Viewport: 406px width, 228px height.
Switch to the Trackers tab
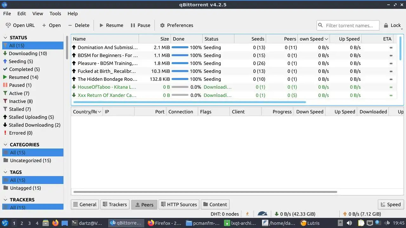coord(115,205)
